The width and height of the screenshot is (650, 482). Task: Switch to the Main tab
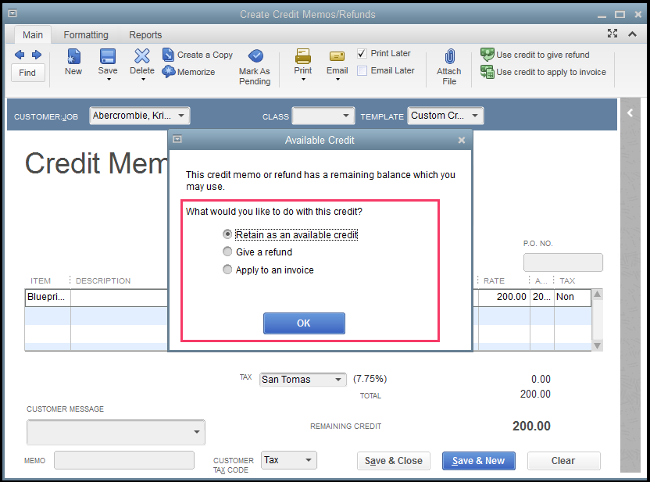pyautogui.click(x=33, y=35)
